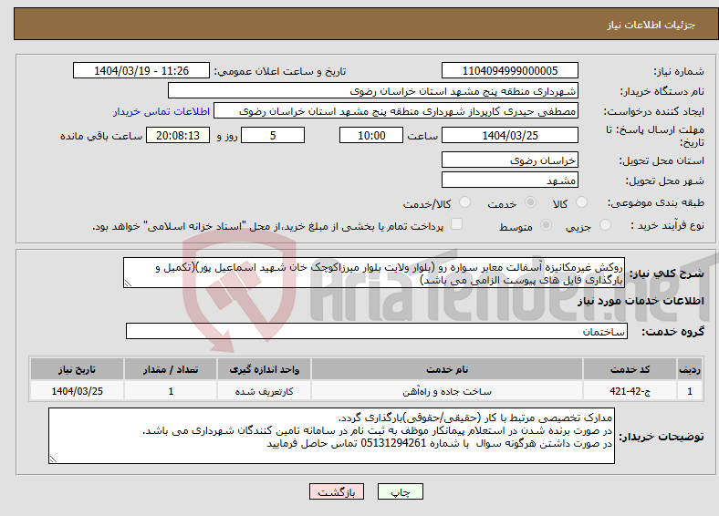
Task: Click the تاریخ نیاز column header
Action: point(77,369)
